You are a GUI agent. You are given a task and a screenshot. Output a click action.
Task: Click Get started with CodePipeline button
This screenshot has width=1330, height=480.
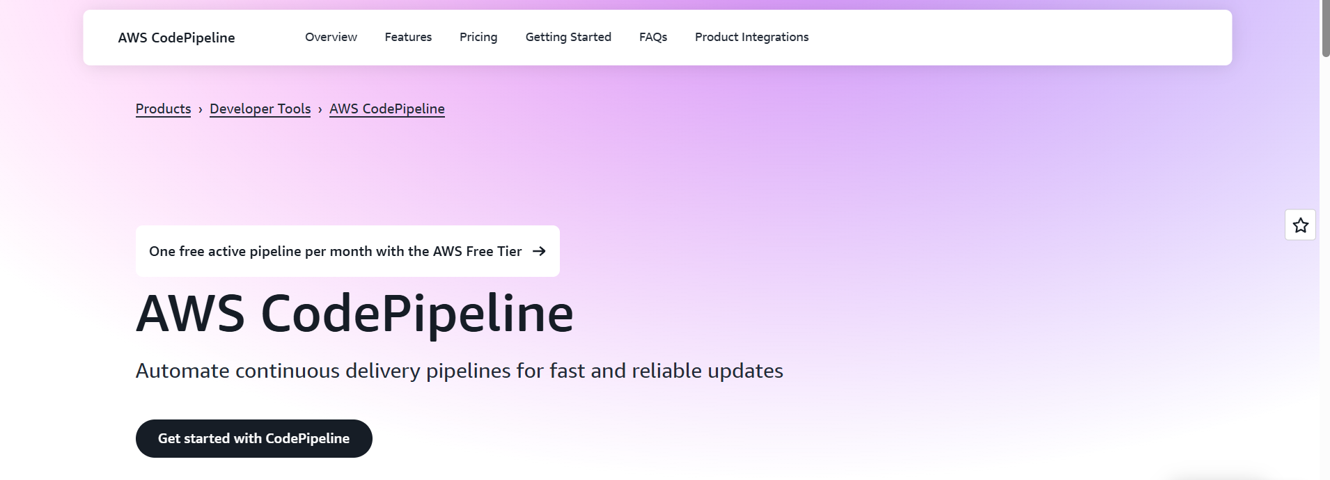point(253,438)
